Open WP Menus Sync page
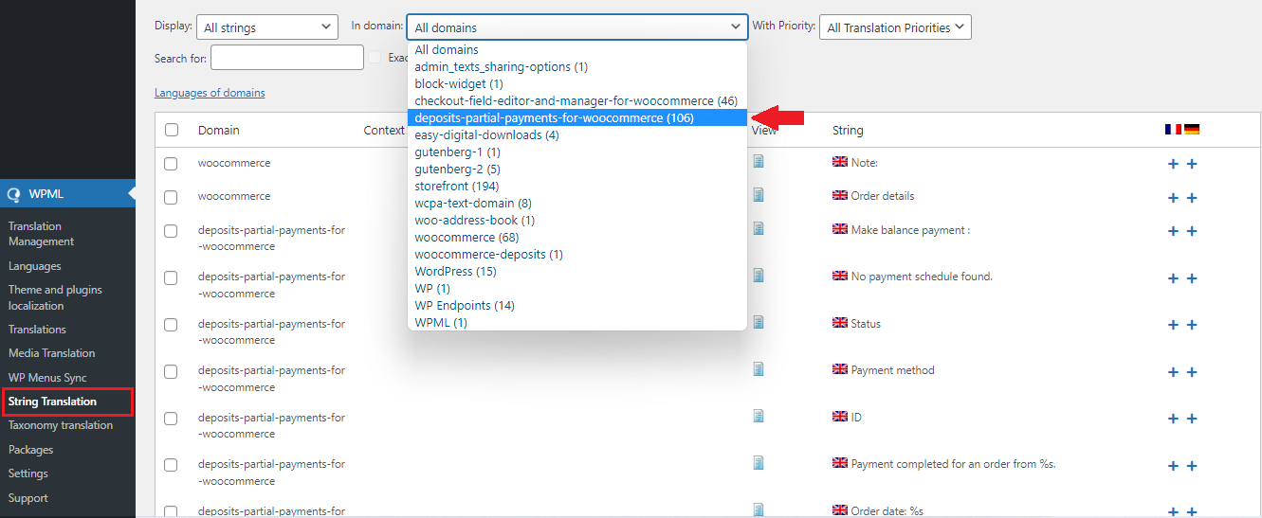 click(x=47, y=378)
